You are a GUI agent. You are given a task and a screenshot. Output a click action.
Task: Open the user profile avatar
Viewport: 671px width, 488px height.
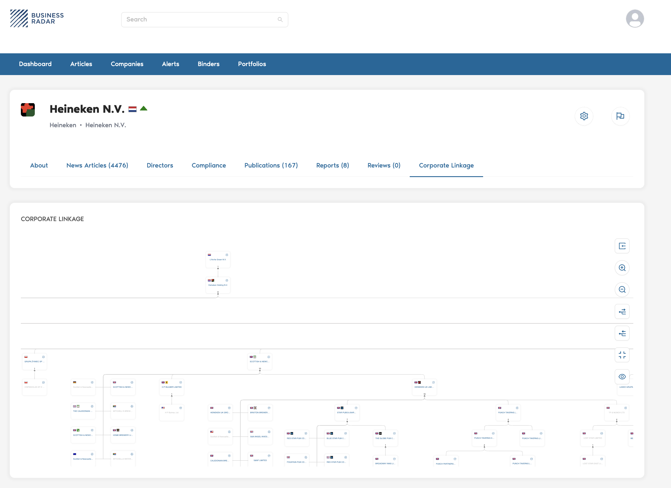tap(635, 18)
